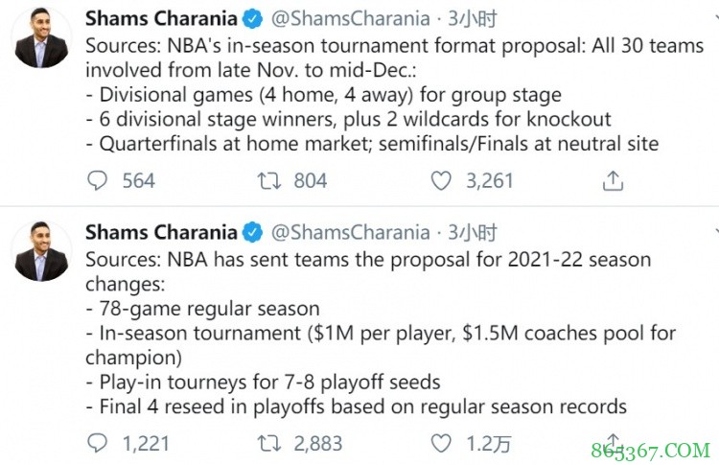The image size is (719, 465).
Task: Reply to the in-season tournament format tweet
Action: pyautogui.click(x=98, y=180)
